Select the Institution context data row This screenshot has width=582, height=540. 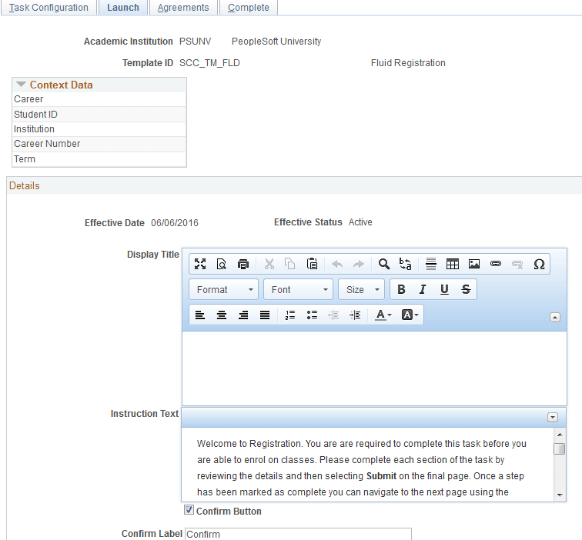(99, 129)
